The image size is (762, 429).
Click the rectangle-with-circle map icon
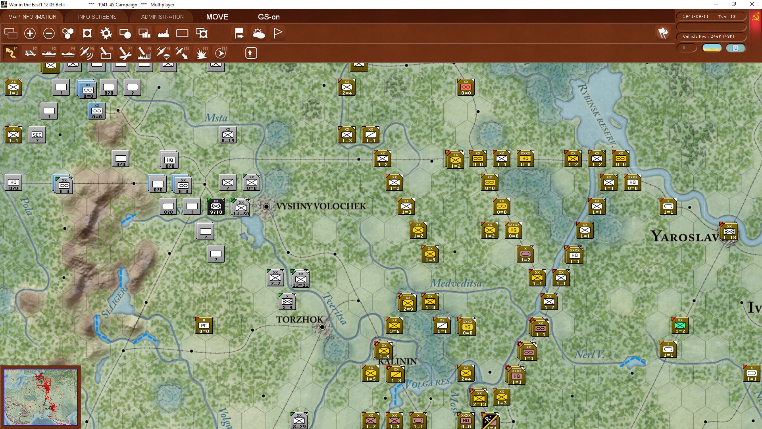point(125,33)
